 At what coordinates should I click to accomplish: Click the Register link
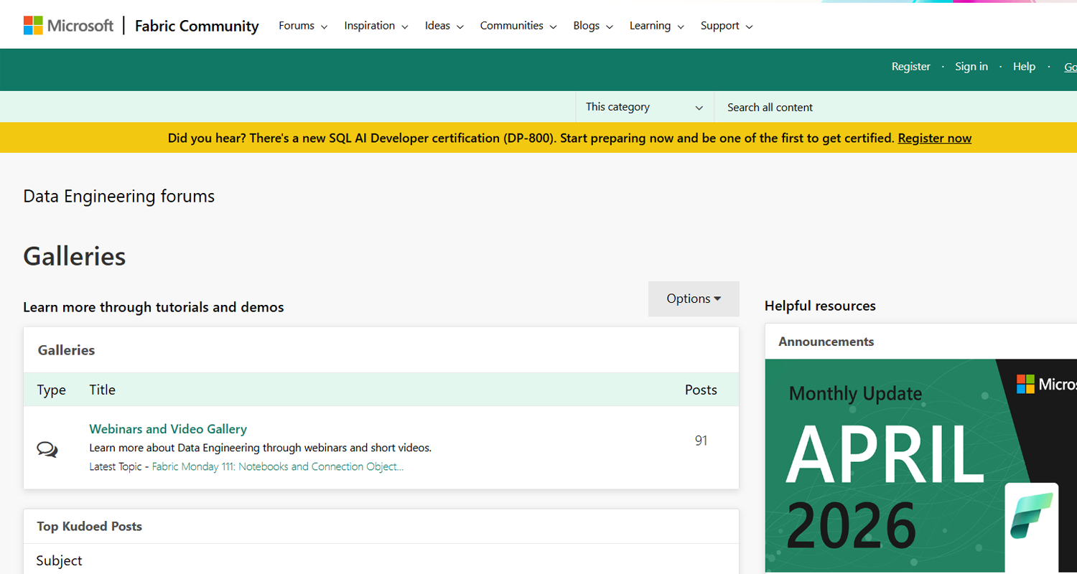pyautogui.click(x=911, y=67)
